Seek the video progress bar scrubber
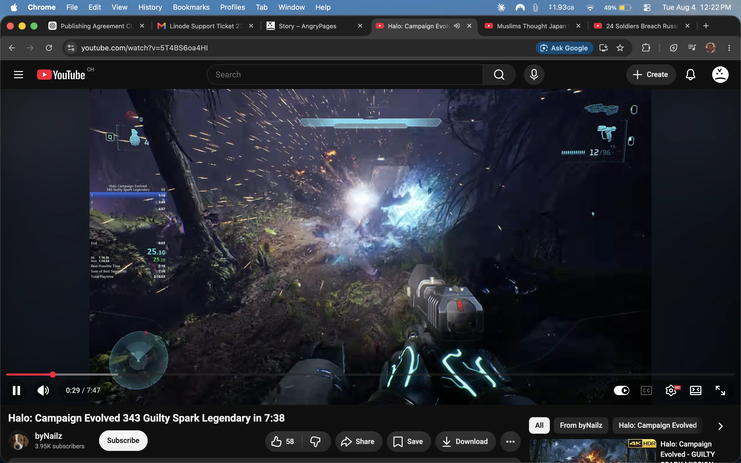This screenshot has height=463, width=741. pos(53,375)
